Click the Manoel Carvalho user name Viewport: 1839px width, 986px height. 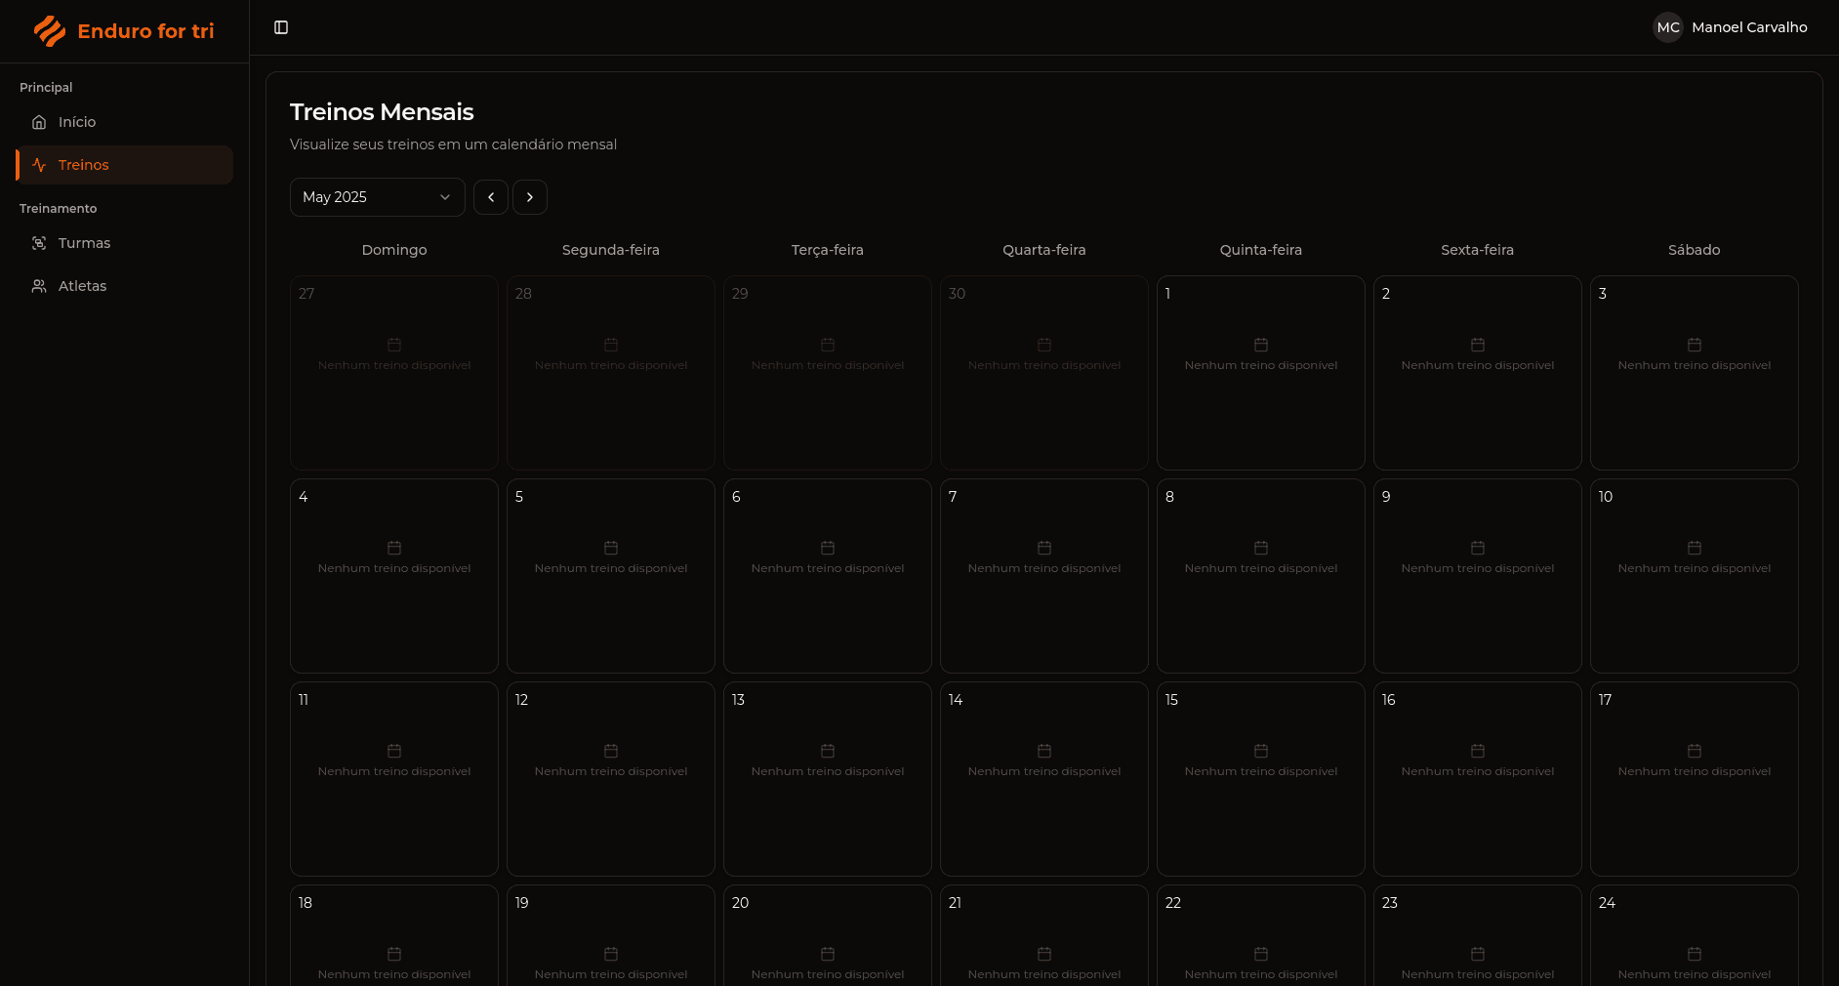pyautogui.click(x=1749, y=27)
